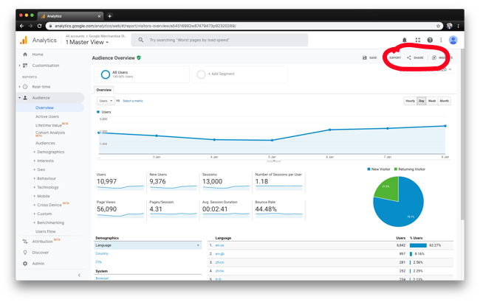
Task: Click the Audience person icon
Action: pyautogui.click(x=25, y=98)
